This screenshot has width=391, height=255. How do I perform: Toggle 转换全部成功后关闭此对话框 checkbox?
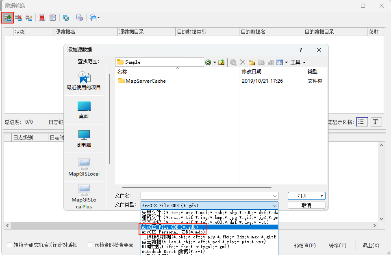(x=9, y=245)
